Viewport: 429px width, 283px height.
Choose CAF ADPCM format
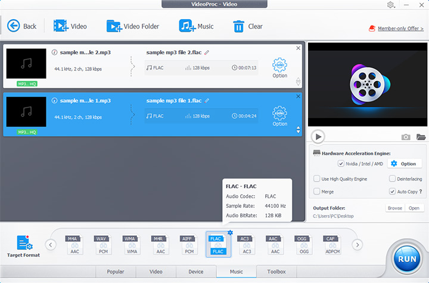[332, 245]
